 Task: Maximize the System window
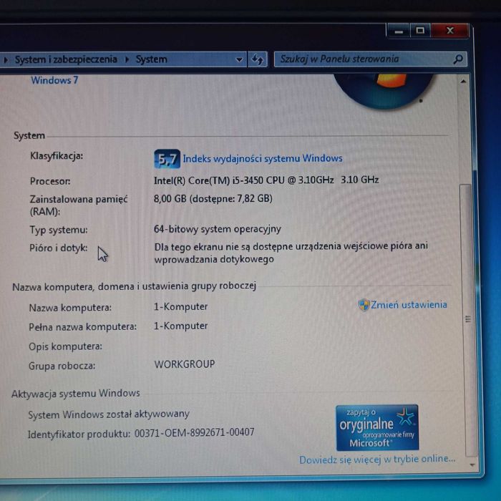420,31
